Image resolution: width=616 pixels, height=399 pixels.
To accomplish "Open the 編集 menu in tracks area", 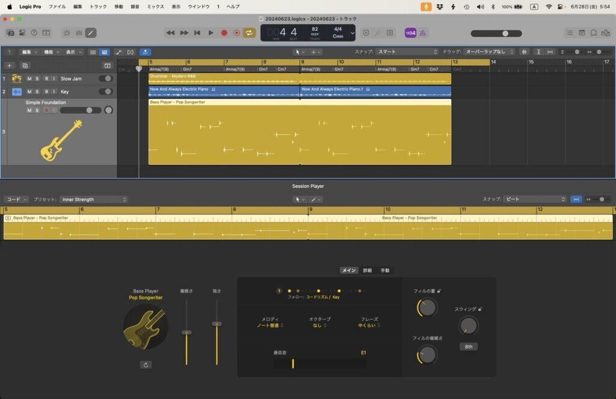I will (29, 52).
